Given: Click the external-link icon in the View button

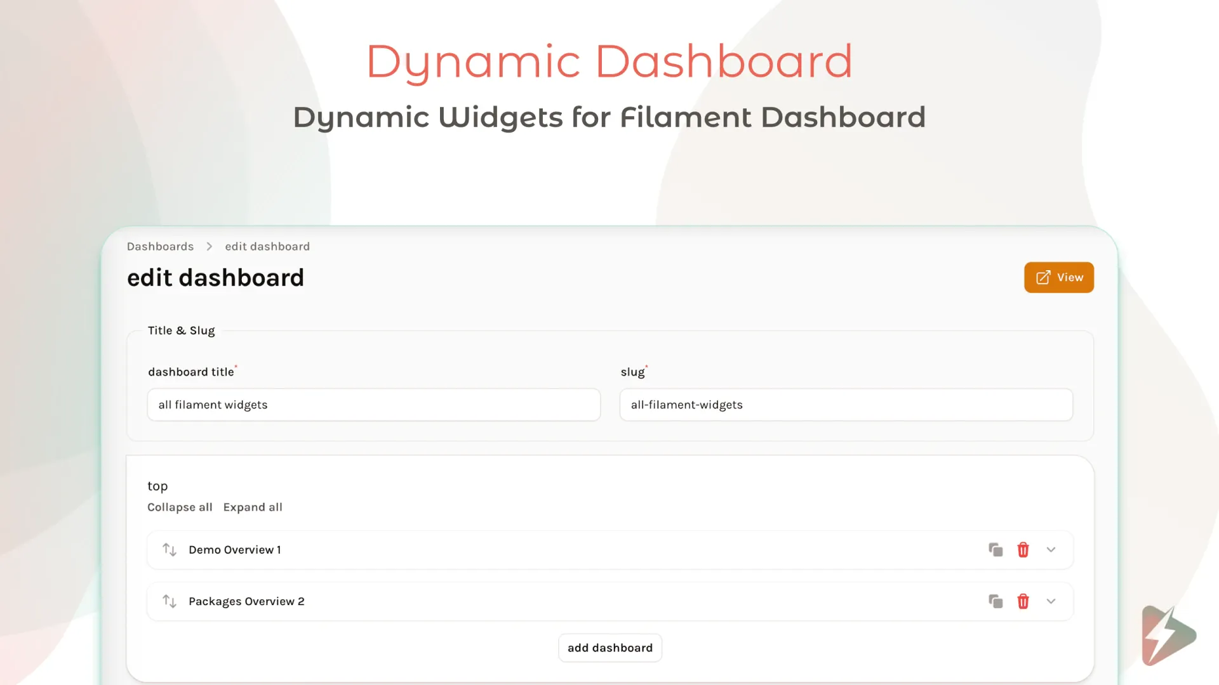Looking at the screenshot, I should tap(1042, 277).
